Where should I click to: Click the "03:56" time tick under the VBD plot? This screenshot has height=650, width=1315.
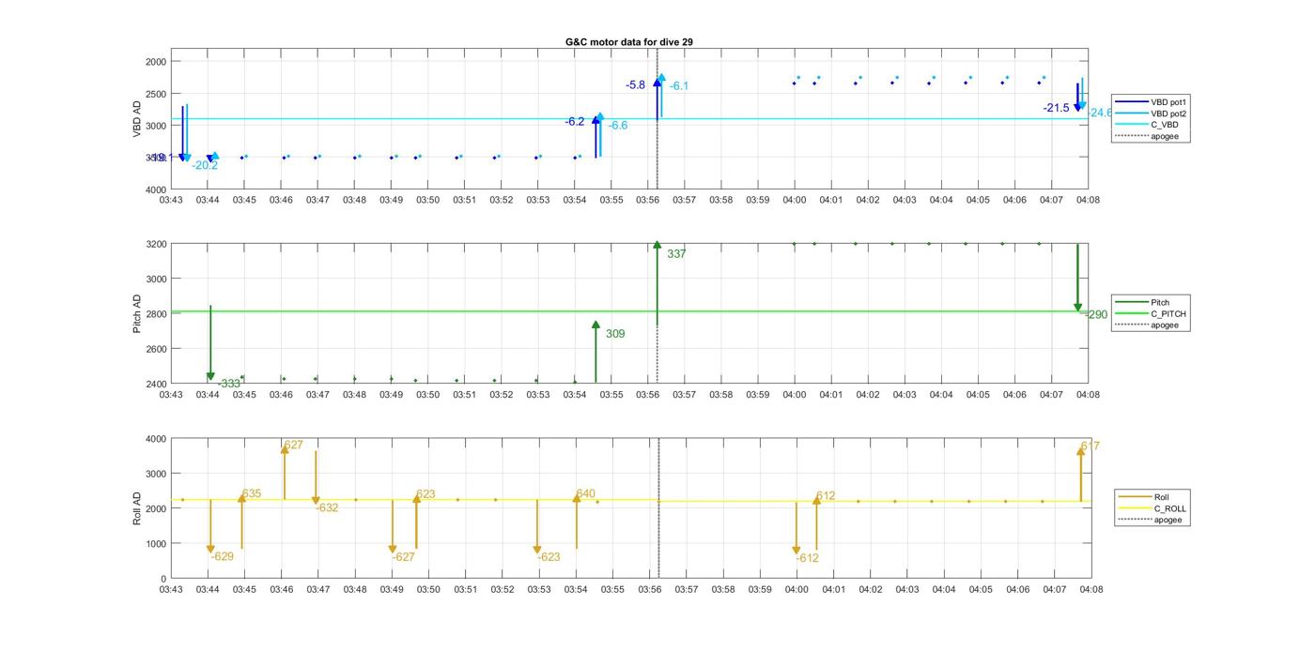pyautogui.click(x=648, y=200)
